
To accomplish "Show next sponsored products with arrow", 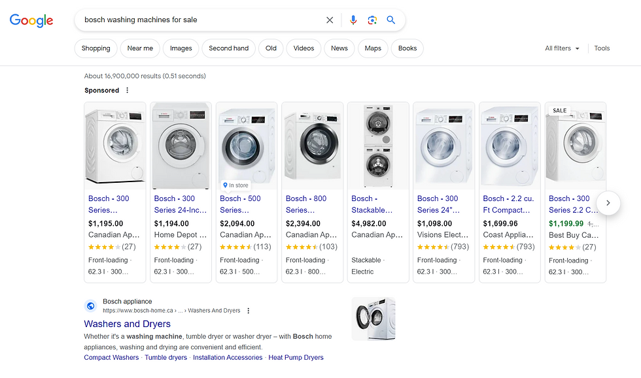I will 608,203.
